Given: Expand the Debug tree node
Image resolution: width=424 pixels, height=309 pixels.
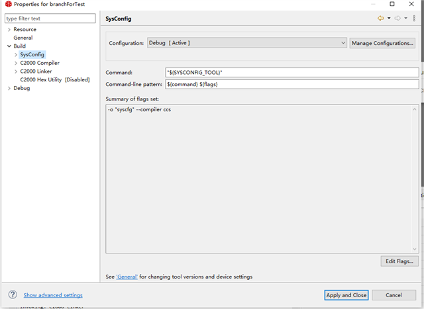Looking at the screenshot, I should click(x=9, y=88).
